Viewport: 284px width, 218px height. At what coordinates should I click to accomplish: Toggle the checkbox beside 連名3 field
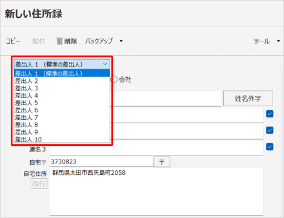pyautogui.click(x=270, y=146)
